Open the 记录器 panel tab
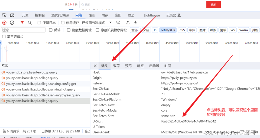The height and width of the screenshot is (138, 260). point(171,15)
